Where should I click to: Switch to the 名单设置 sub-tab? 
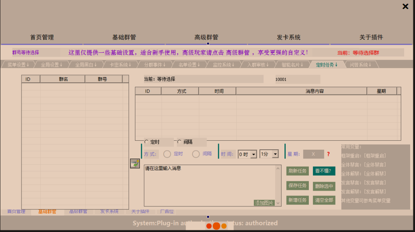tap(189, 64)
